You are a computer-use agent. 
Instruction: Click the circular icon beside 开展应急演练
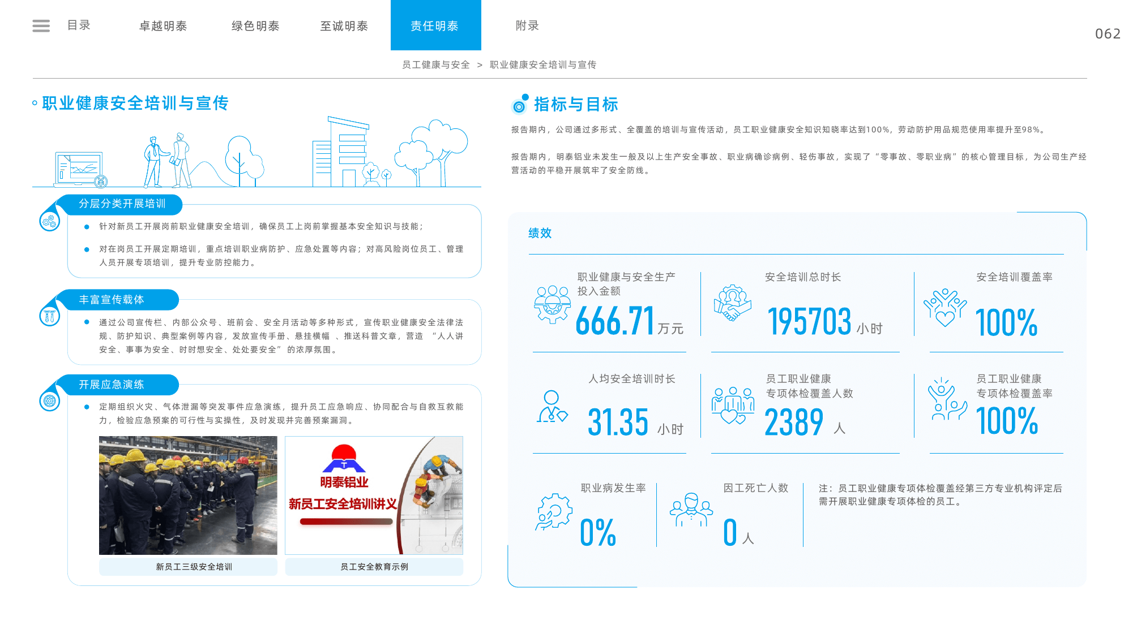point(50,401)
